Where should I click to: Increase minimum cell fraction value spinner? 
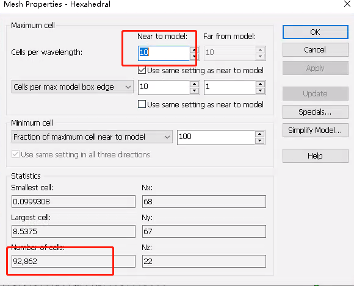(260, 134)
